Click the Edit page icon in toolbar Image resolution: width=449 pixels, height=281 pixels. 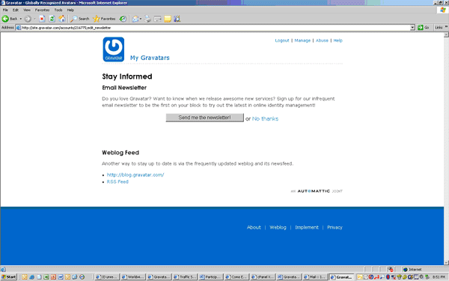[157, 19]
